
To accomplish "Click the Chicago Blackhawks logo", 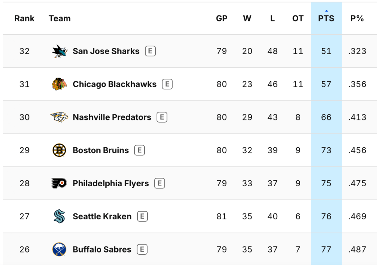I will coord(59,84).
